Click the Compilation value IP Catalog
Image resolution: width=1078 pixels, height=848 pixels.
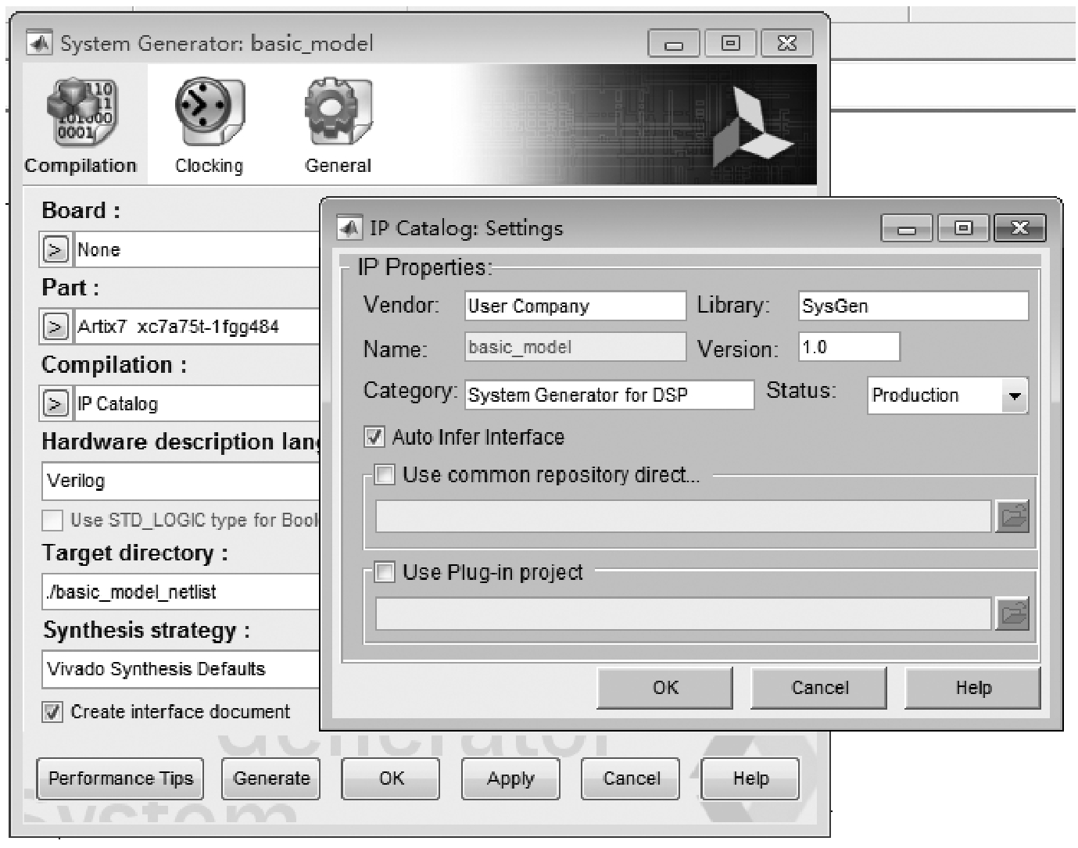(x=117, y=403)
